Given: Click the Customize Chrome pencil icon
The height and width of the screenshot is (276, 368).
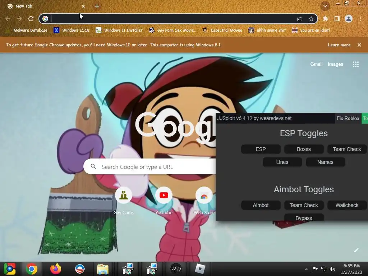Looking at the screenshot, I should click(x=356, y=250).
